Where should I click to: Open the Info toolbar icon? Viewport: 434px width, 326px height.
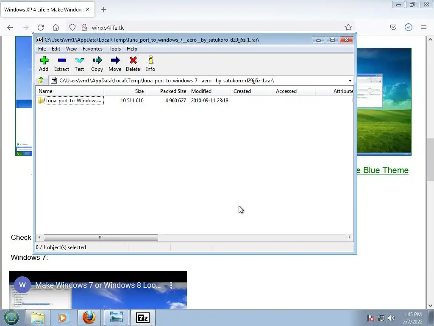click(x=150, y=64)
